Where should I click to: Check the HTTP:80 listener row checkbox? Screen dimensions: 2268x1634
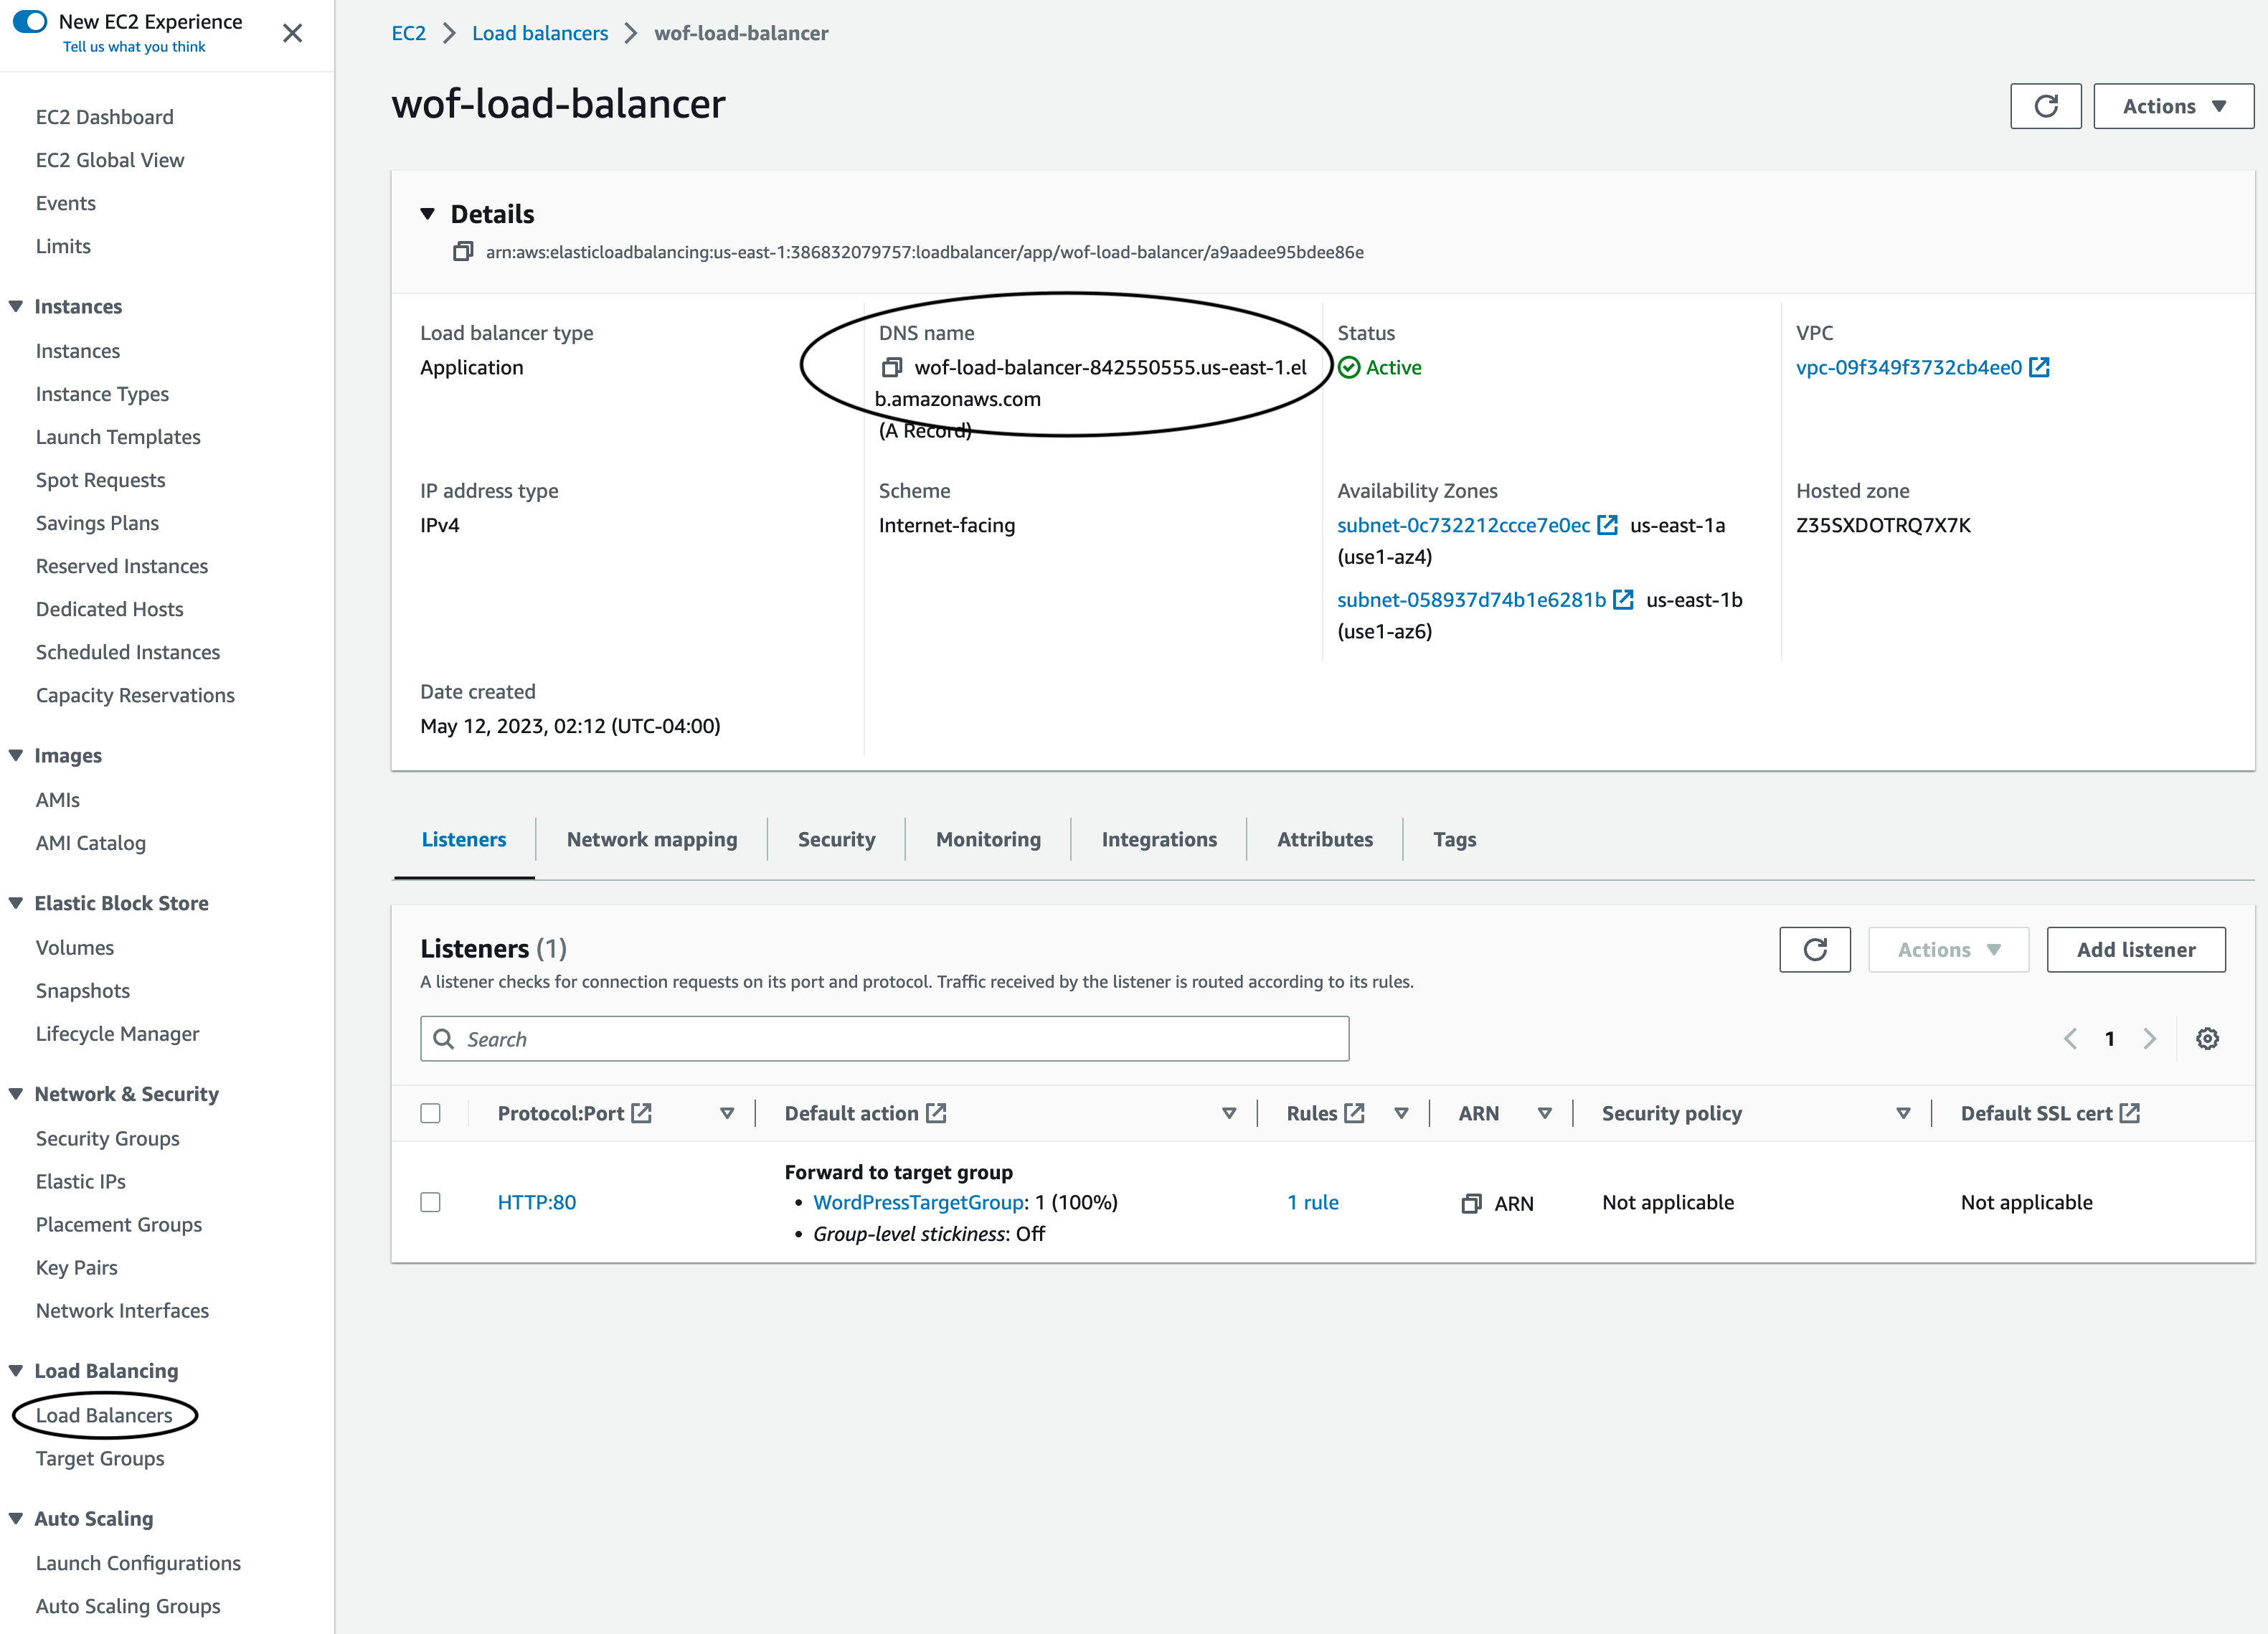coord(430,1202)
